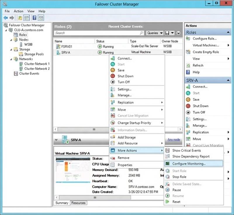
Task: Click the Any node link
Action: tap(174, 140)
